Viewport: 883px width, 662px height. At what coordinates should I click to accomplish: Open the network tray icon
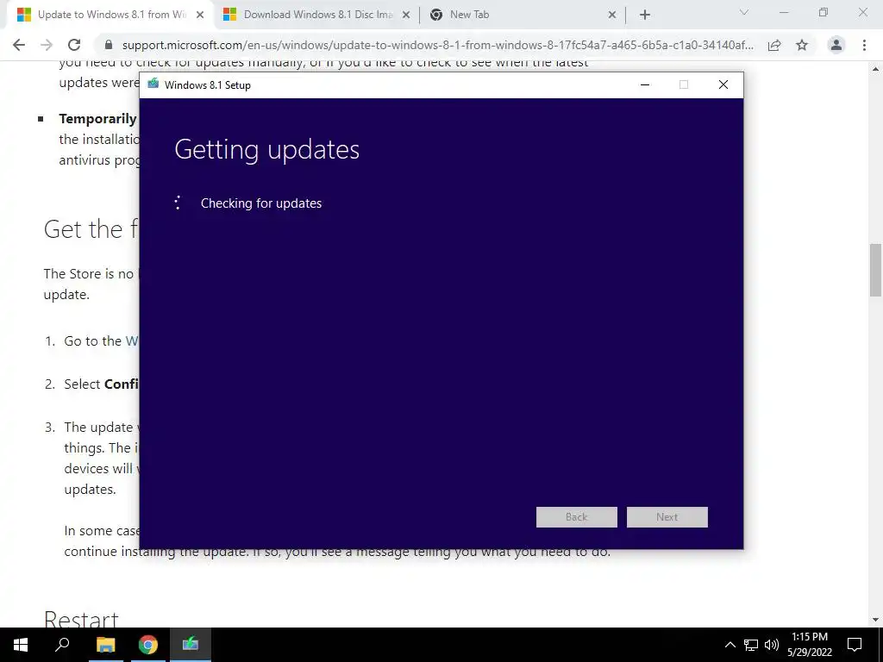(x=751, y=645)
